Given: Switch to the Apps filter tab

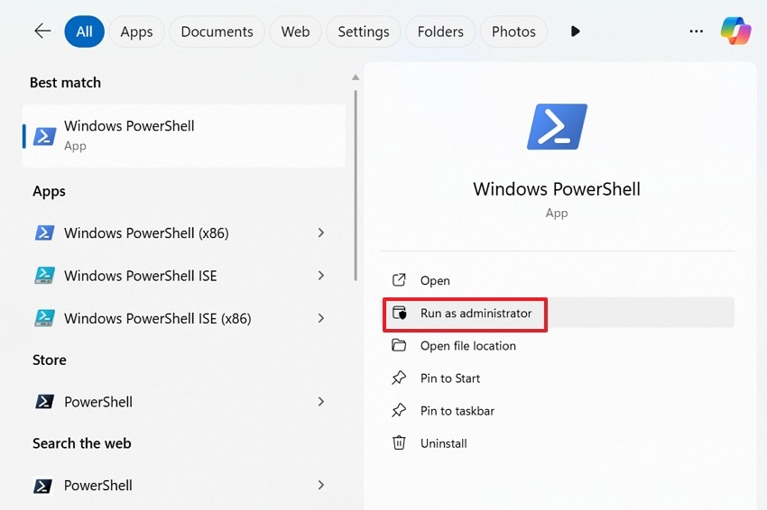Looking at the screenshot, I should [136, 32].
